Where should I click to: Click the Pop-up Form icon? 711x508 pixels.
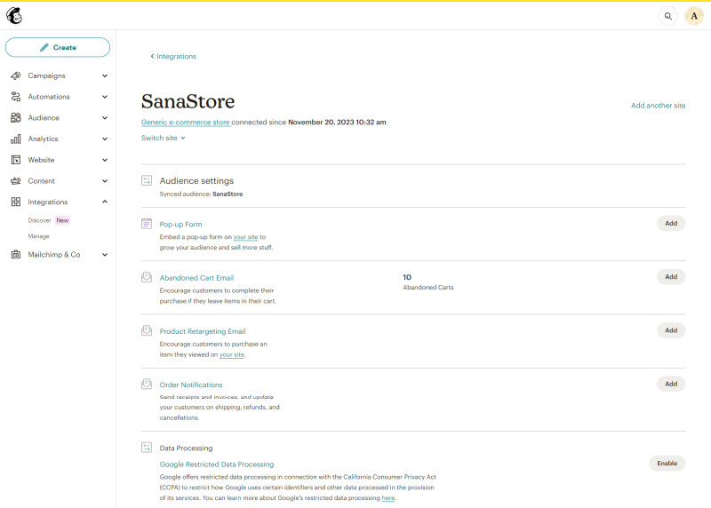click(147, 224)
